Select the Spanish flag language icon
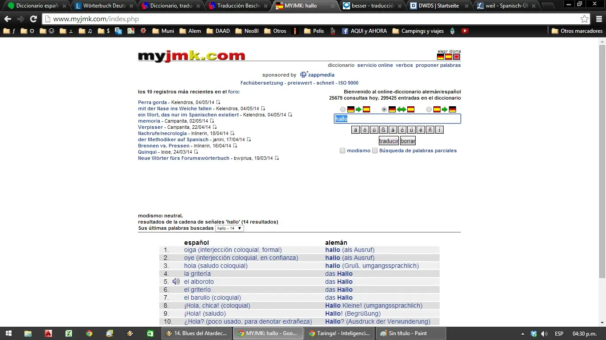The height and width of the screenshot is (340, 606). 449,57
